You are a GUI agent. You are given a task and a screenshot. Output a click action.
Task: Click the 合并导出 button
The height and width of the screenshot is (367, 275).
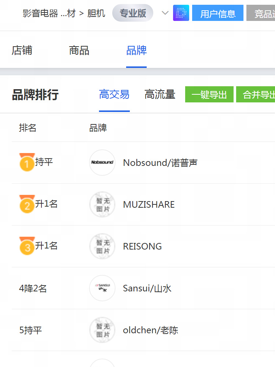tap(256, 94)
